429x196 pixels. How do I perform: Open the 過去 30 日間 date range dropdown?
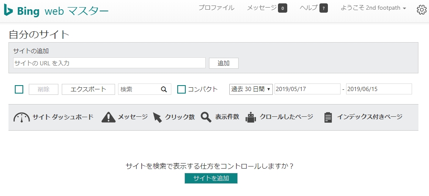tap(251, 89)
